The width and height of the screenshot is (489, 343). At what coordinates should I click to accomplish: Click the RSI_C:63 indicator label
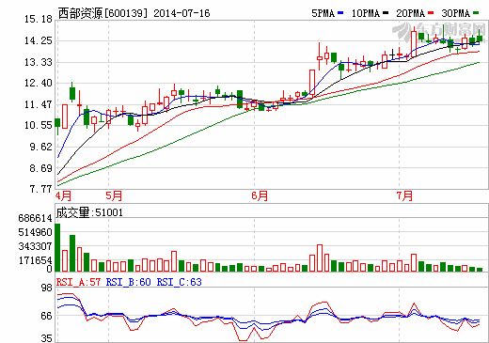(180, 282)
